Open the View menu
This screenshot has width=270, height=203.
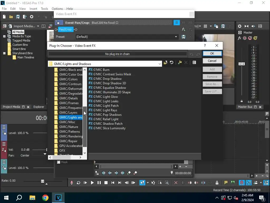pyautogui.click(x=22, y=9)
